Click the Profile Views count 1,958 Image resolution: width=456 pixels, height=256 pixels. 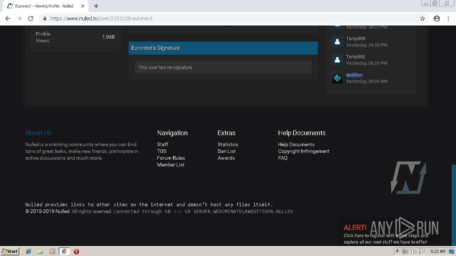tap(108, 37)
